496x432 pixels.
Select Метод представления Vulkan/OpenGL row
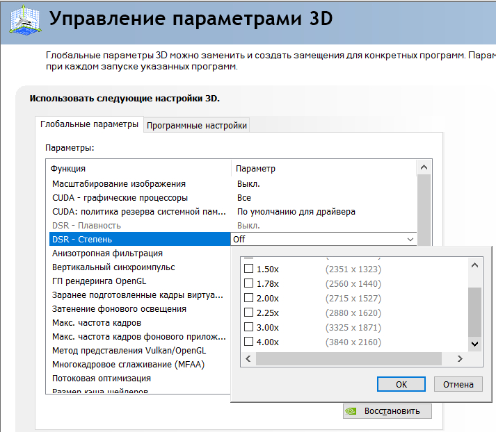click(140, 351)
